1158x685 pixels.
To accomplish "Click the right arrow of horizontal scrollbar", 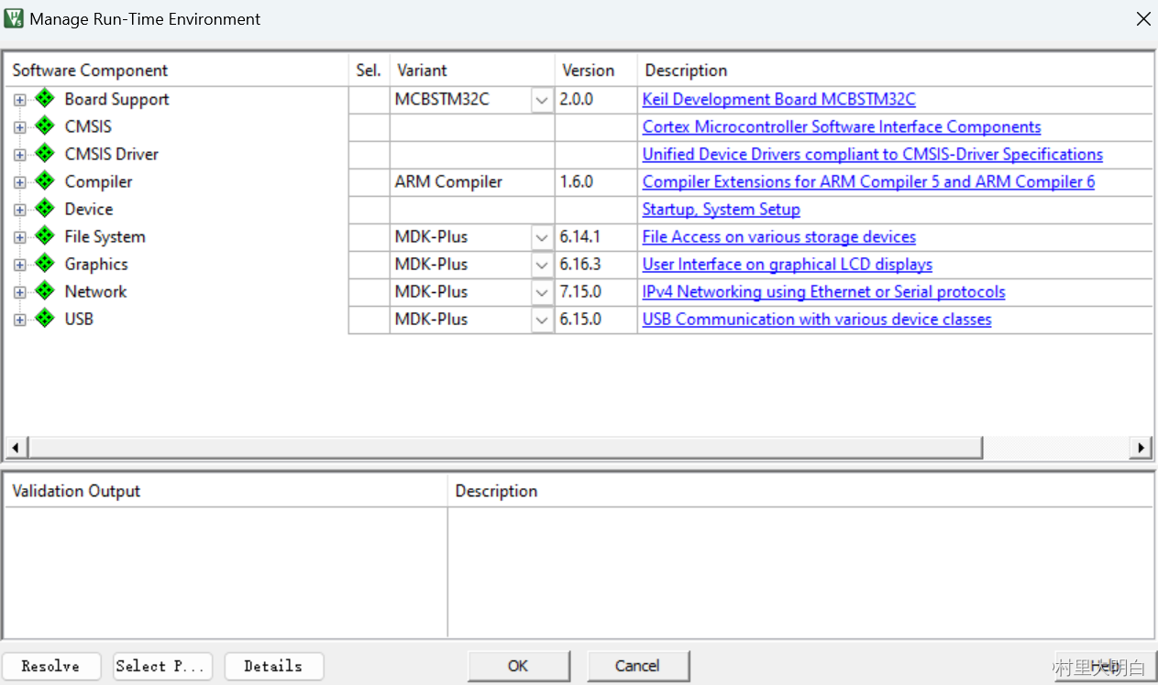I will coord(1141,448).
